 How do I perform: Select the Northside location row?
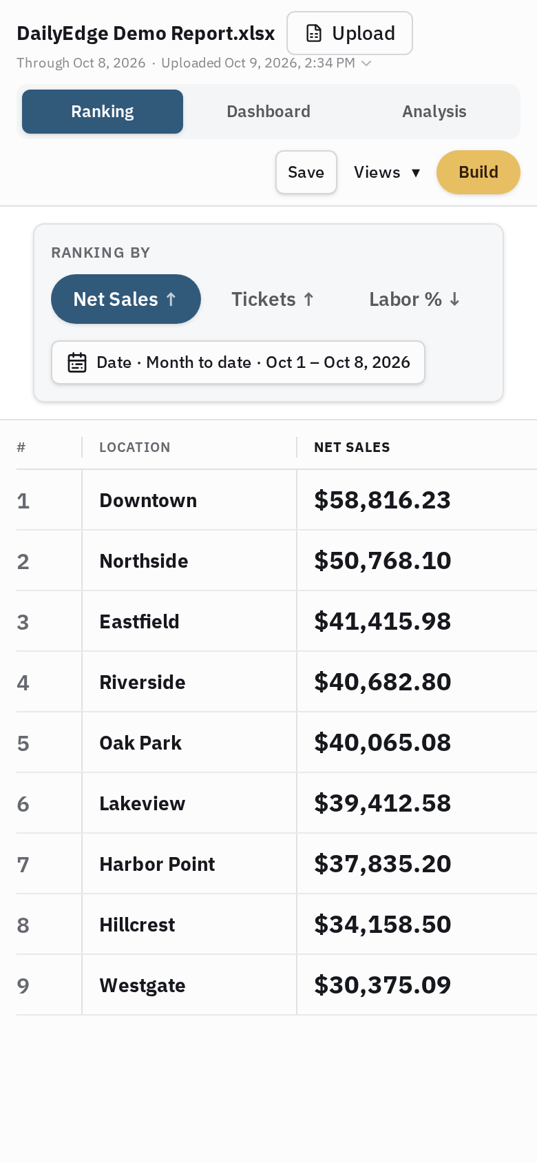pos(277,561)
